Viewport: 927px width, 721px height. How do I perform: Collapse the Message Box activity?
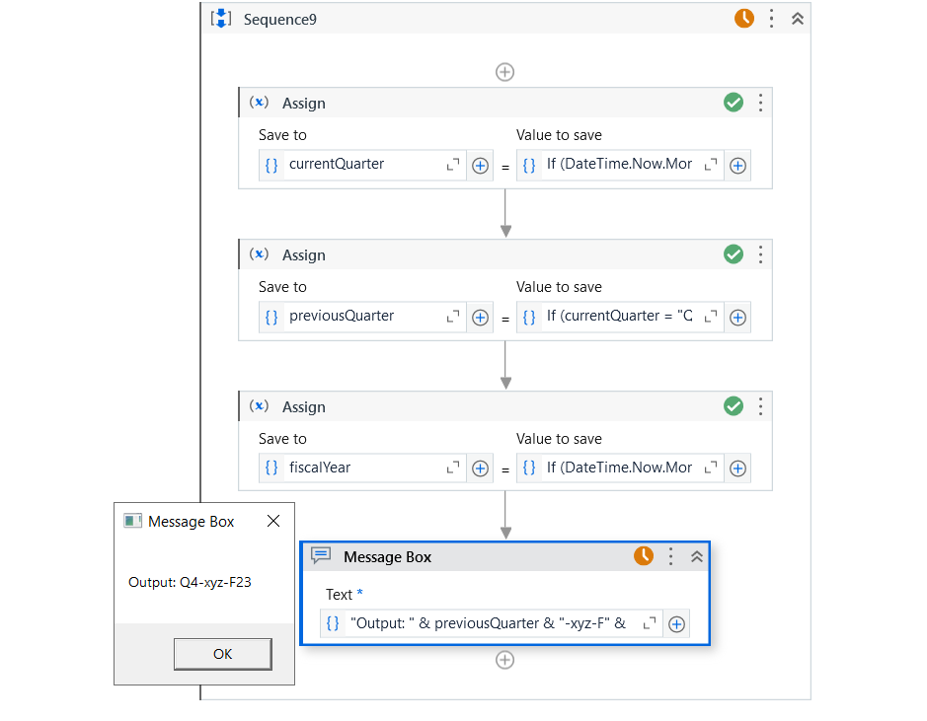click(697, 556)
